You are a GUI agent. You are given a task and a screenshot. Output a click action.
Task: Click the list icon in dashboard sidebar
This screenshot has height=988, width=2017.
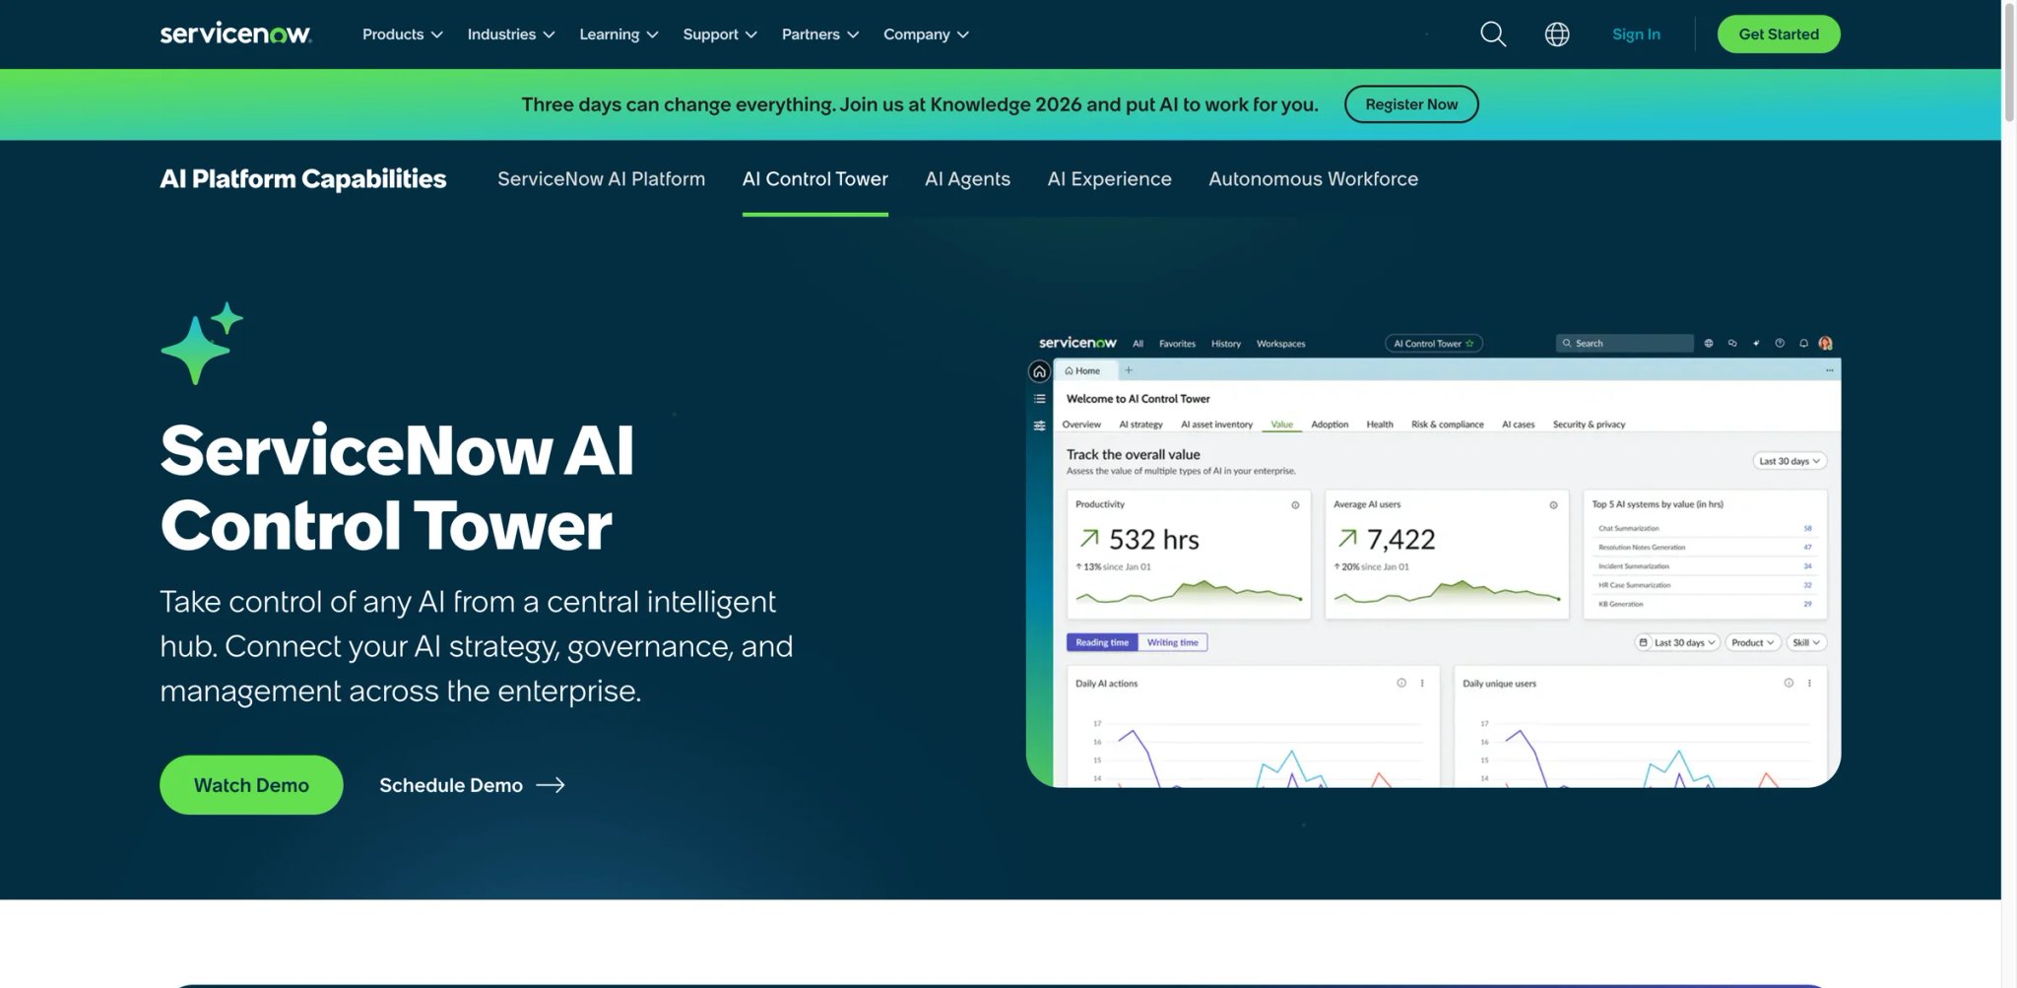click(1039, 399)
